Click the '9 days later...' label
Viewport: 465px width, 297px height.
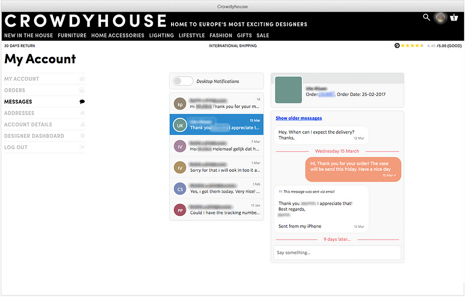337,239
